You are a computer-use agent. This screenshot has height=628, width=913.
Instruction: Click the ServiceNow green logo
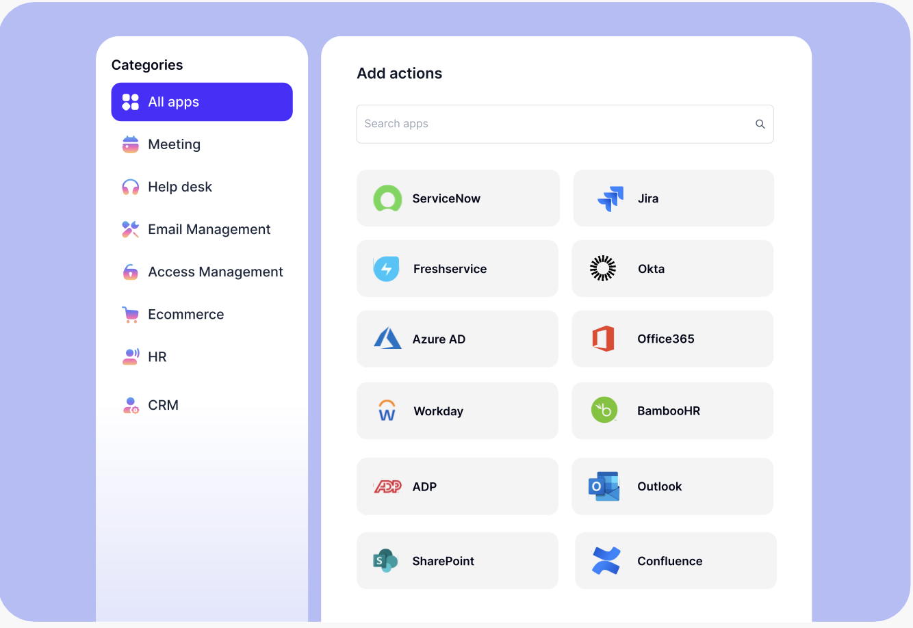(x=387, y=198)
